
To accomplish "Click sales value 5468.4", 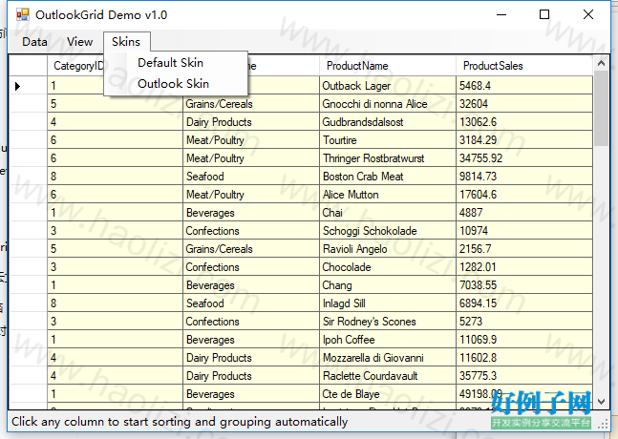I will pos(524,86).
